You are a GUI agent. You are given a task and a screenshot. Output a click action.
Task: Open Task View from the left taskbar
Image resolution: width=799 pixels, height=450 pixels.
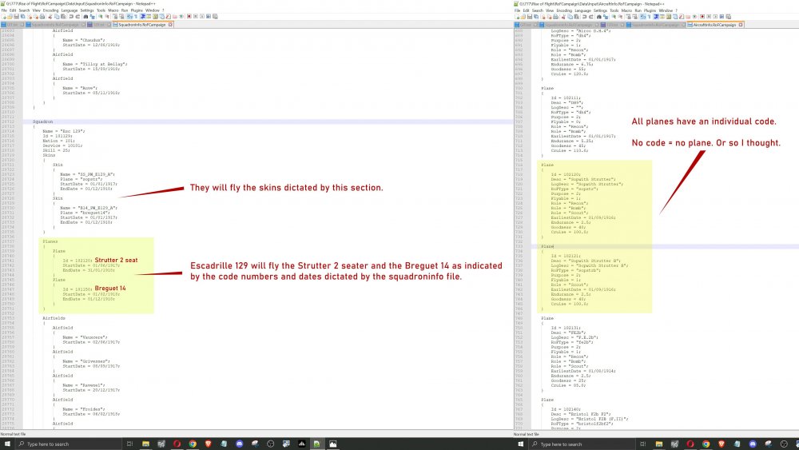pos(129,444)
